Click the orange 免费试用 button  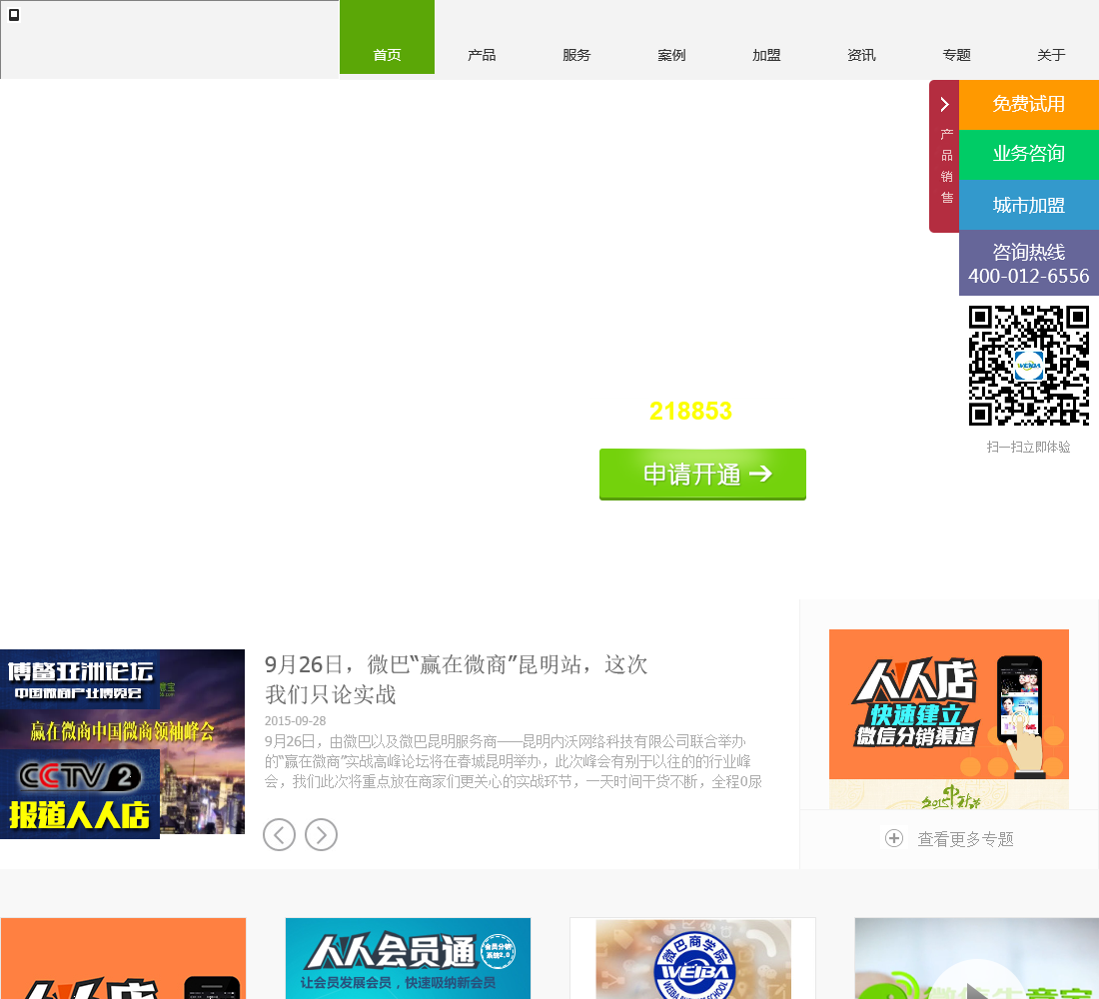click(1028, 105)
